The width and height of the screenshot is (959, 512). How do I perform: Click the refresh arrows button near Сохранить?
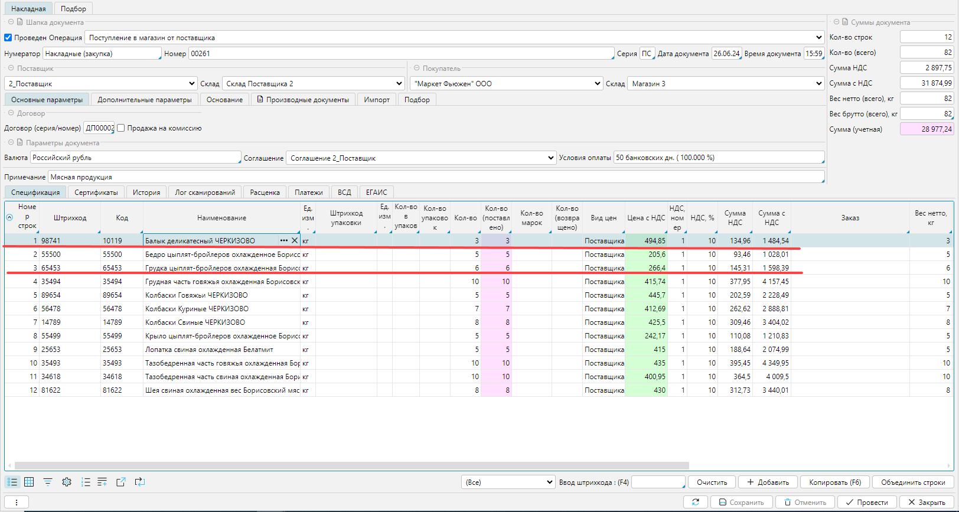[x=696, y=502]
